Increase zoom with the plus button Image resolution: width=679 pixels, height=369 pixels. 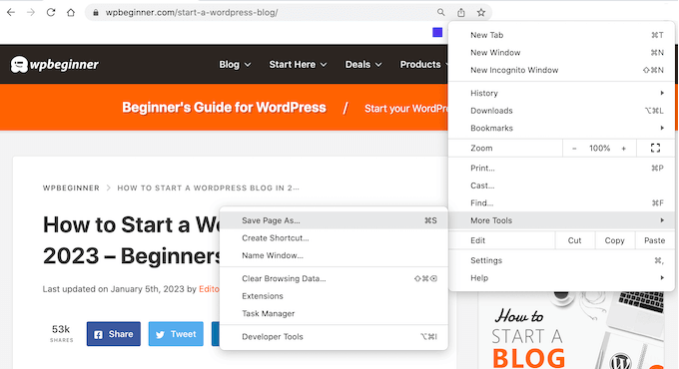pyautogui.click(x=623, y=149)
